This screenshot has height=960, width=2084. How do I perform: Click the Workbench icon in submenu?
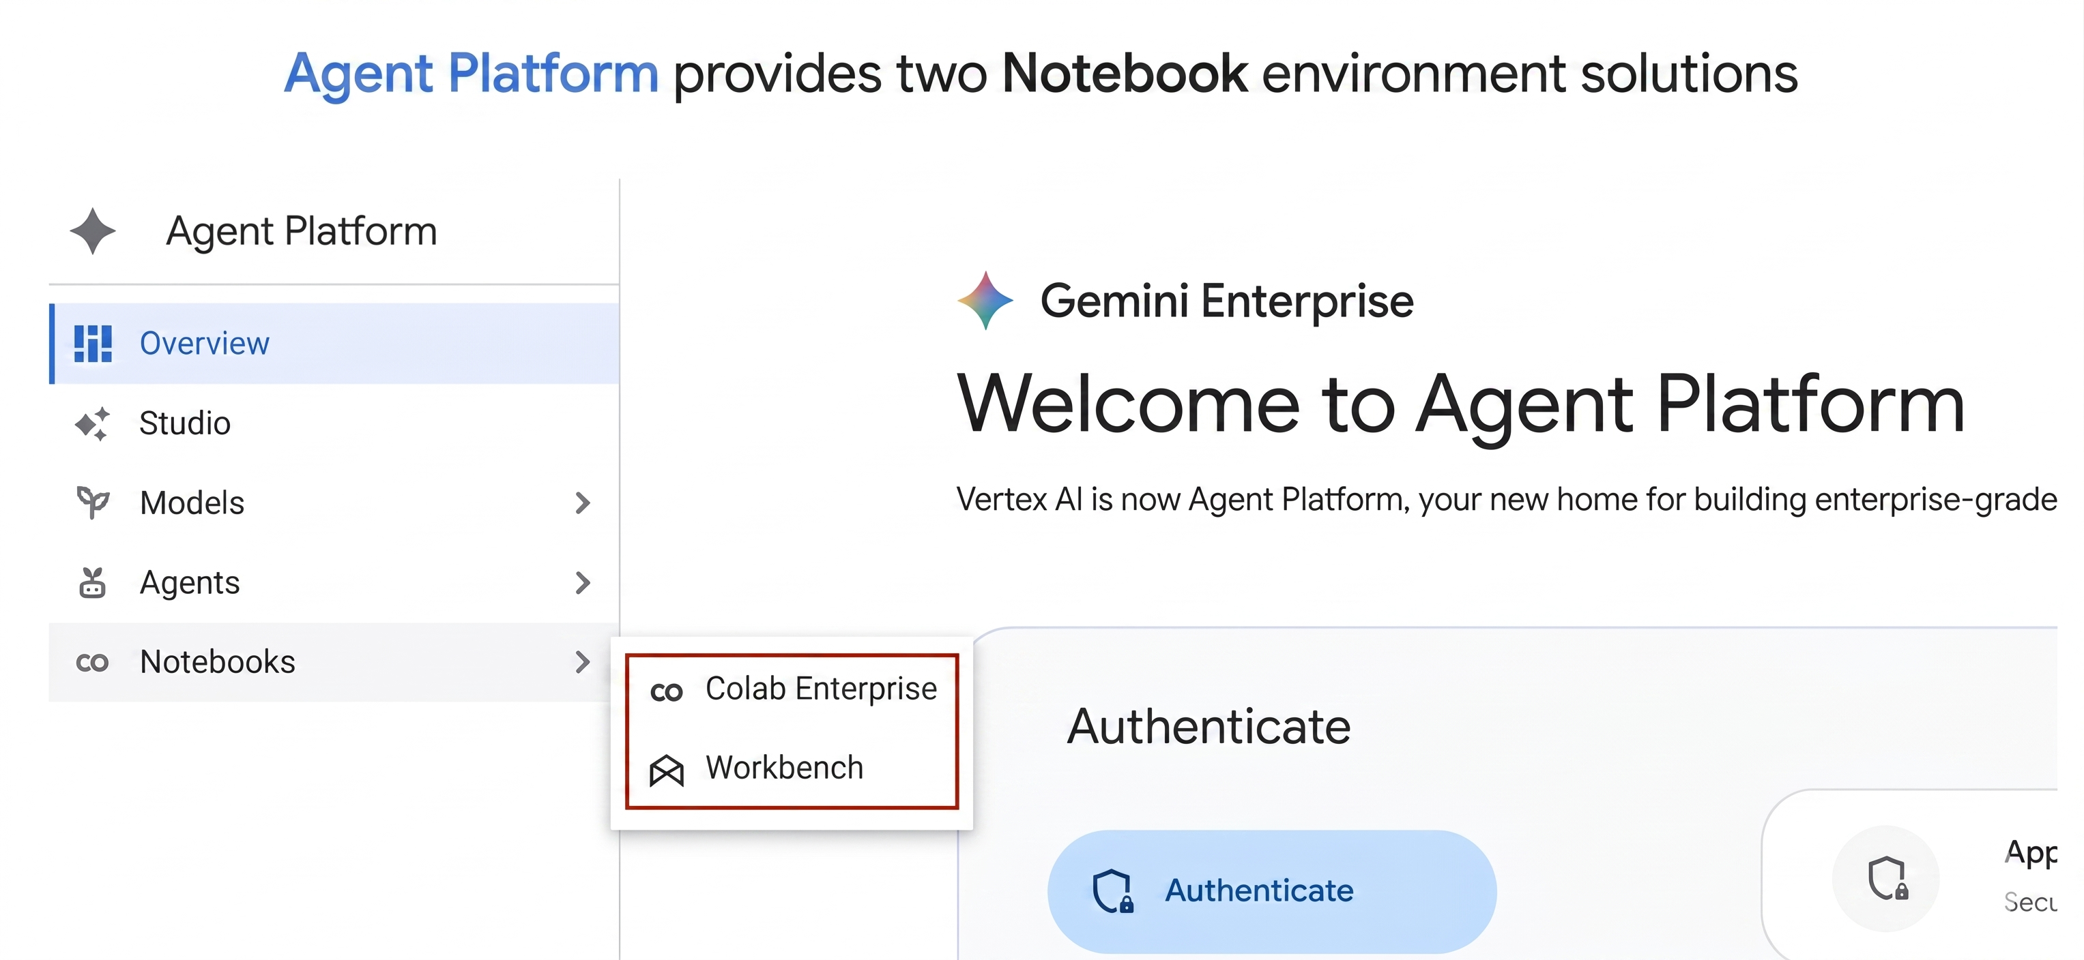(667, 770)
